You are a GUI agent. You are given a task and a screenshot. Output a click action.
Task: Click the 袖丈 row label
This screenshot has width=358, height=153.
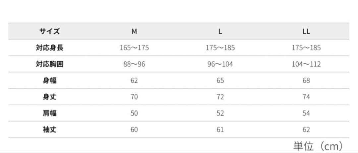point(49,130)
